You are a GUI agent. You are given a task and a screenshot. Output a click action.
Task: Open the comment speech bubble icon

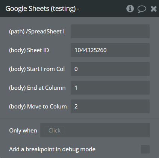[x=142, y=9]
